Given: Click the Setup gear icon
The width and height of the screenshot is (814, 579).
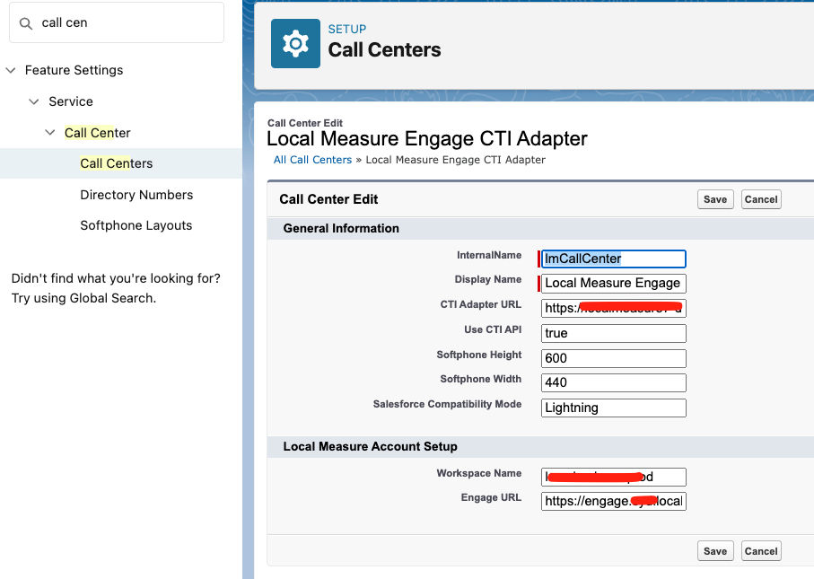Looking at the screenshot, I should point(295,43).
